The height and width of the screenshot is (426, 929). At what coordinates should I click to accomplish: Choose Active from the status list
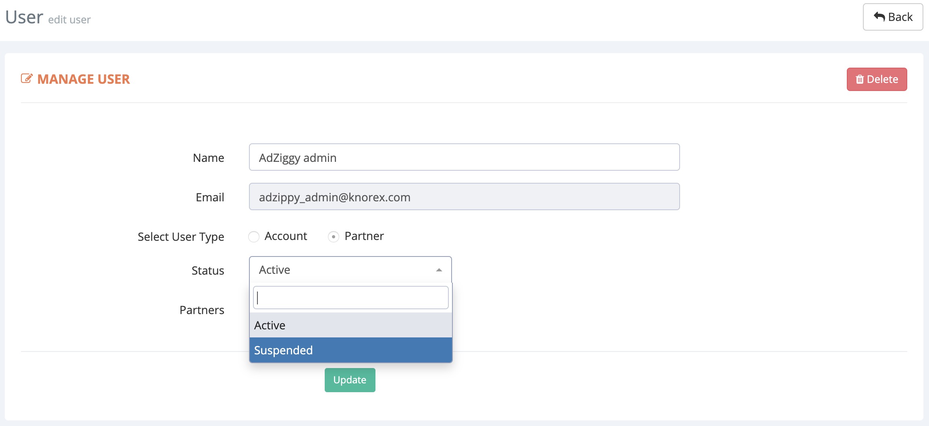pyautogui.click(x=350, y=325)
